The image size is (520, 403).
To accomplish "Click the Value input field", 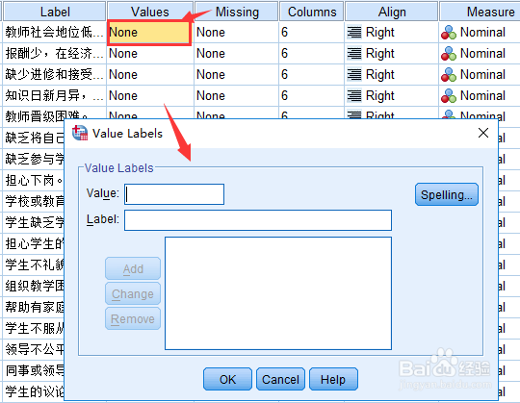I will point(174,194).
